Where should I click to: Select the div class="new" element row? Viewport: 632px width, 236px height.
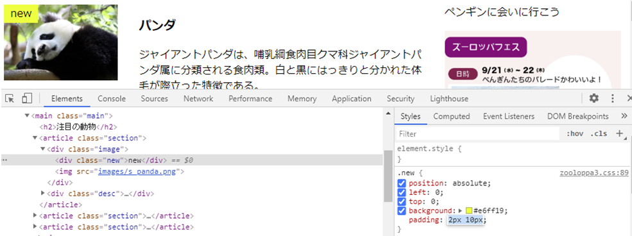click(191, 160)
